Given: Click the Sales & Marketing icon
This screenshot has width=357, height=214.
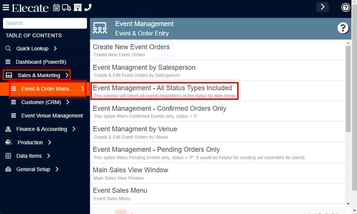Looking at the screenshot, I should (9, 75).
